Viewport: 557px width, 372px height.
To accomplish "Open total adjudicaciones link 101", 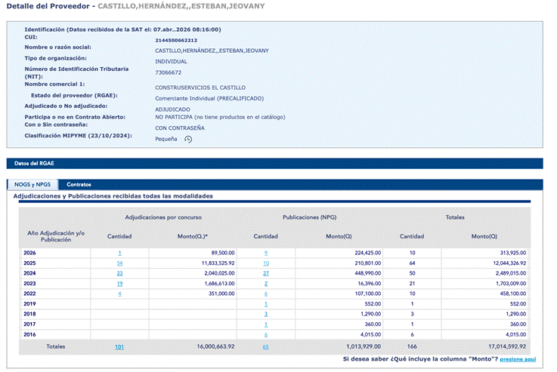I will point(119,347).
